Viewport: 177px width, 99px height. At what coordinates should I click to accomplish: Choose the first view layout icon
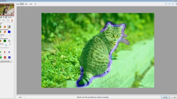(x=166, y=4)
